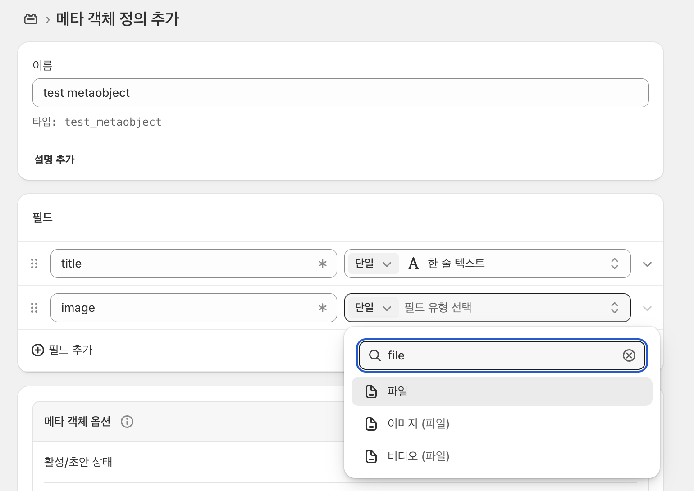Screen dimensions: 694x491
Task: Click the plus icon for 필드 추가
Action: click(x=38, y=350)
